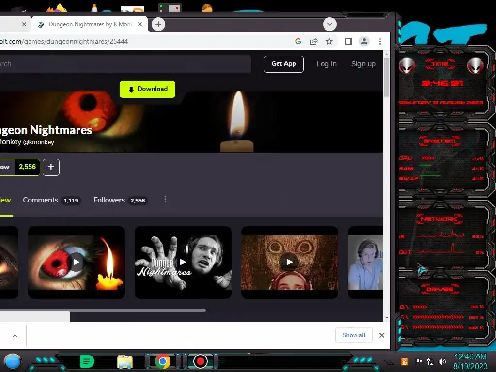Open the network tray icon

[x=431, y=361]
